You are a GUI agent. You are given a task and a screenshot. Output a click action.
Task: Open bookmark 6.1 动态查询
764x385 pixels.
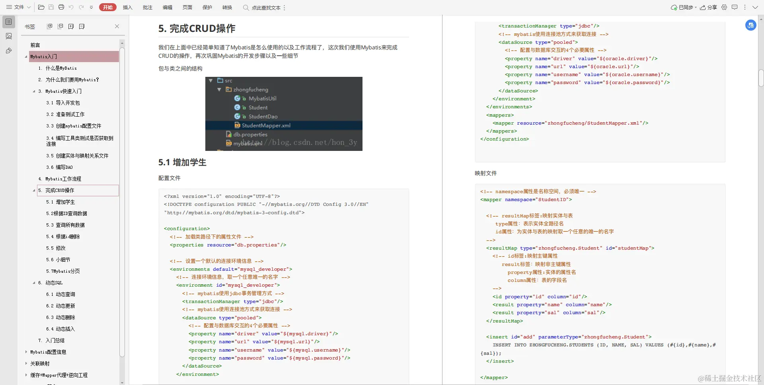(60, 294)
